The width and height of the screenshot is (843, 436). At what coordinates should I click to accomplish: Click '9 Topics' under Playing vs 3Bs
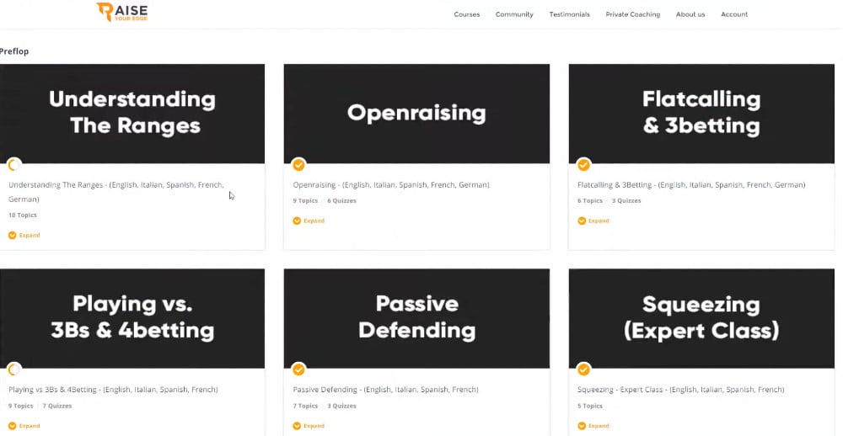[21, 406]
